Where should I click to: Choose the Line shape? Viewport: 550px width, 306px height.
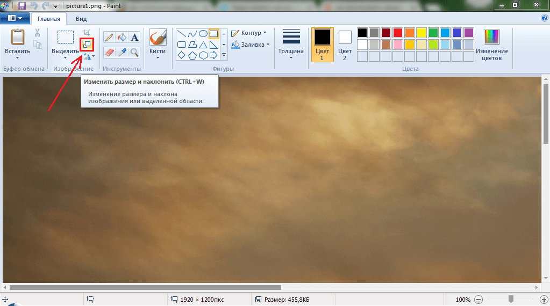(181, 34)
